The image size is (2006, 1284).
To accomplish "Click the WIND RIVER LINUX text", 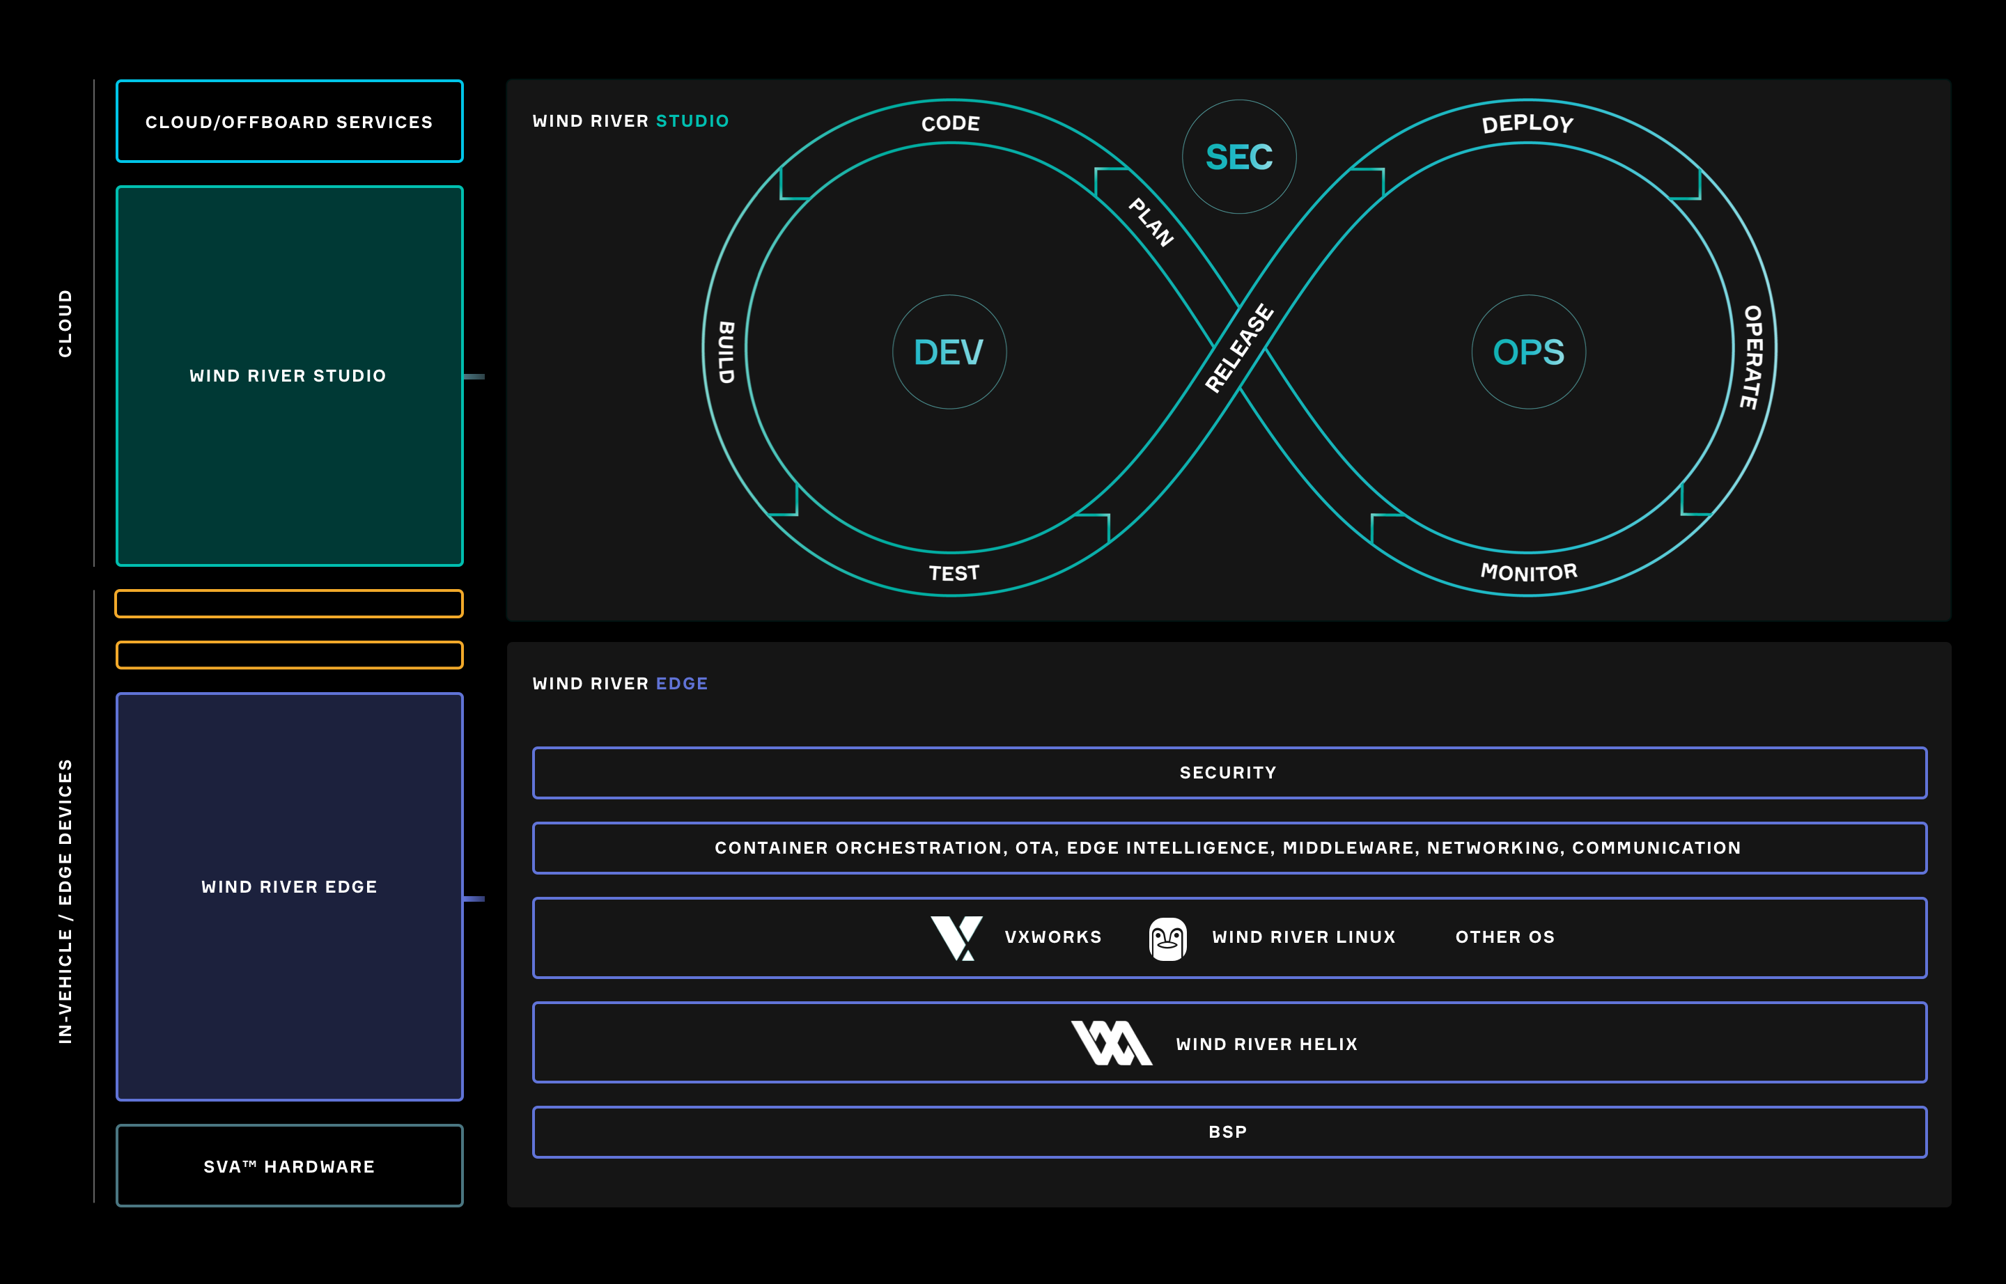I will [1304, 937].
